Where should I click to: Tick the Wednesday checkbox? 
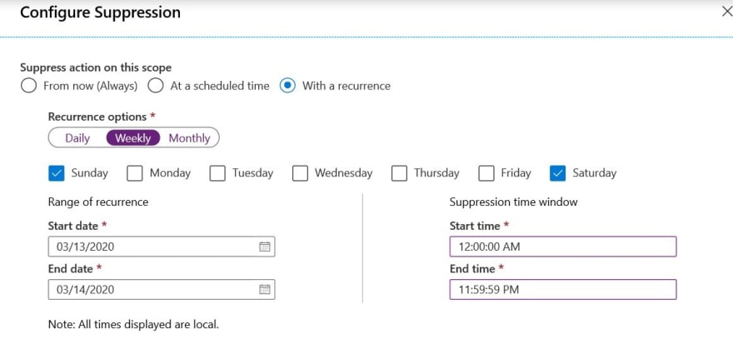pyautogui.click(x=300, y=173)
